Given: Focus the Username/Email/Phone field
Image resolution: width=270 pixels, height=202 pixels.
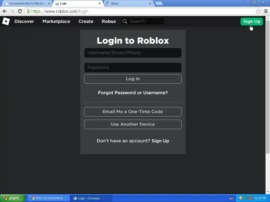Looking at the screenshot, I should (x=133, y=53).
